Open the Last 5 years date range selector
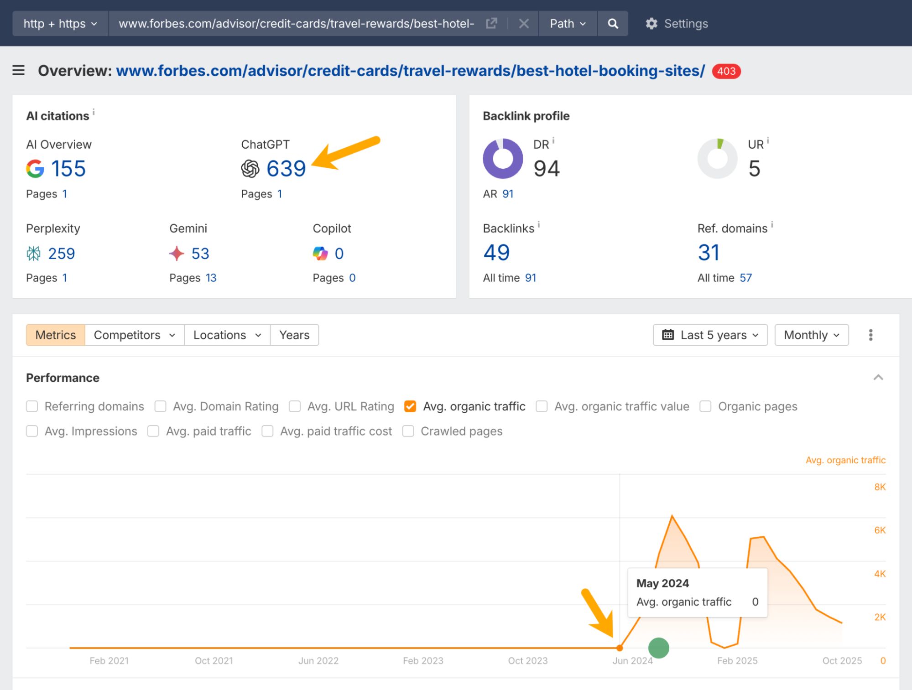This screenshot has height=690, width=912. pos(710,335)
